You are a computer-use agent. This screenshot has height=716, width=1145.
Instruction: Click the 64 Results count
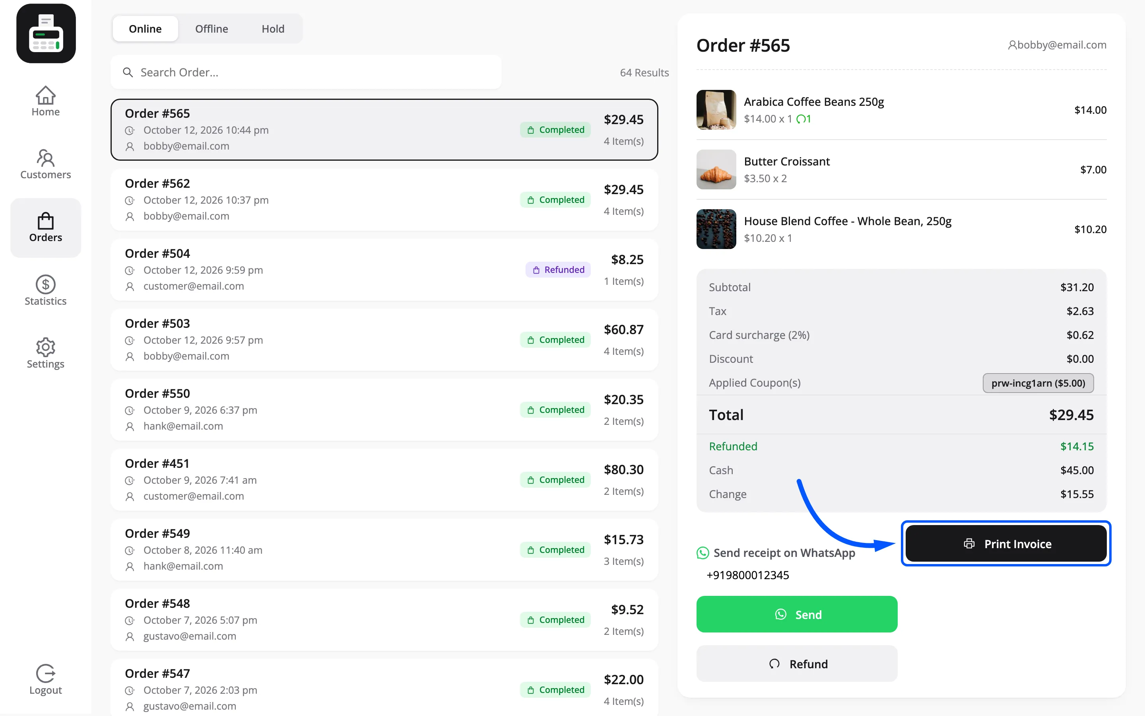tap(644, 72)
